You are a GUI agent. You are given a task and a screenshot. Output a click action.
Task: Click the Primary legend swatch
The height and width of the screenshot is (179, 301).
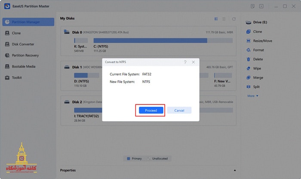tap(129, 158)
